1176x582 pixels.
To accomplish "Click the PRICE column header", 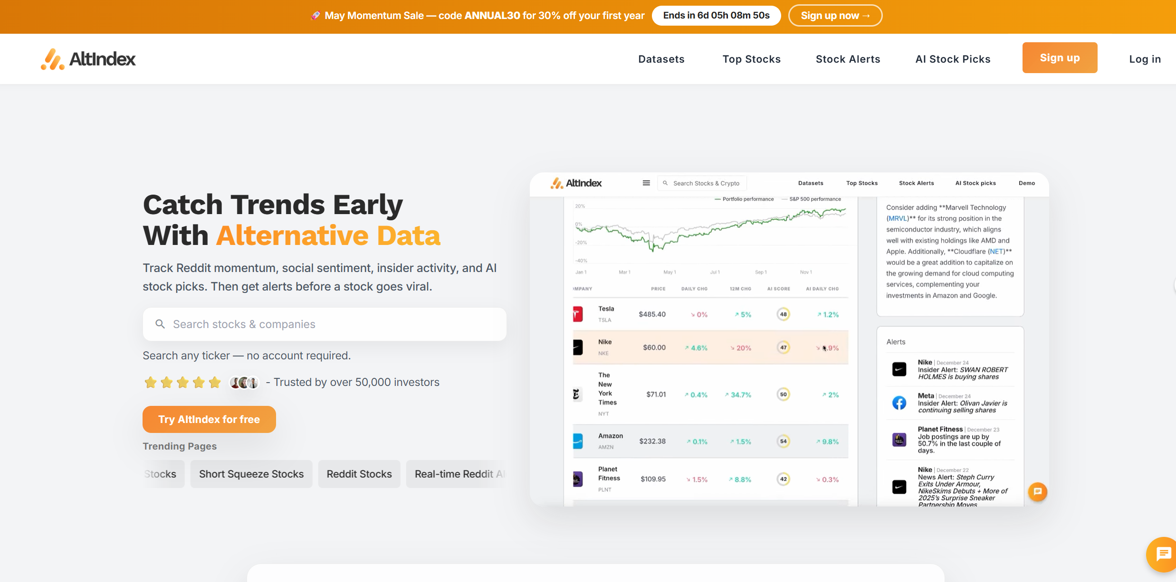I will click(658, 289).
